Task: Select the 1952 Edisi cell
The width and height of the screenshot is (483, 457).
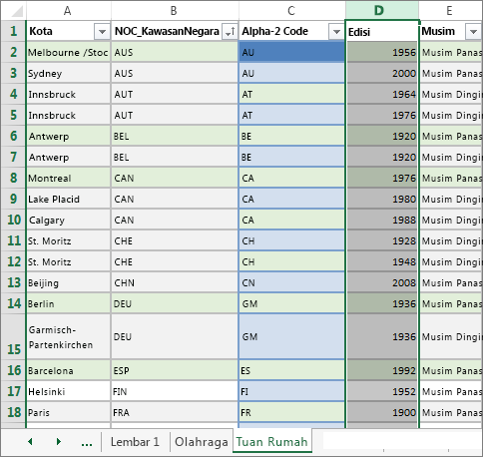Action: click(x=382, y=391)
